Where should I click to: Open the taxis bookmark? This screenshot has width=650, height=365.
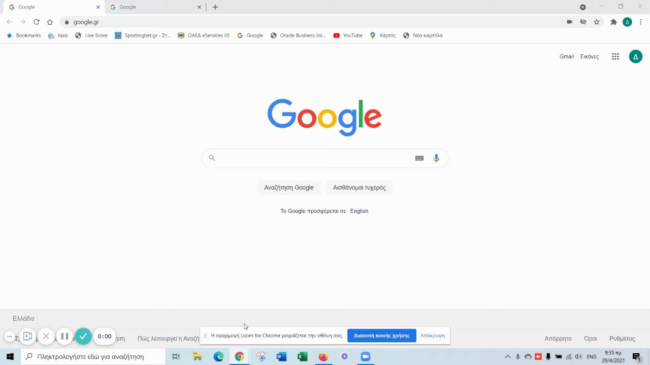tap(58, 35)
